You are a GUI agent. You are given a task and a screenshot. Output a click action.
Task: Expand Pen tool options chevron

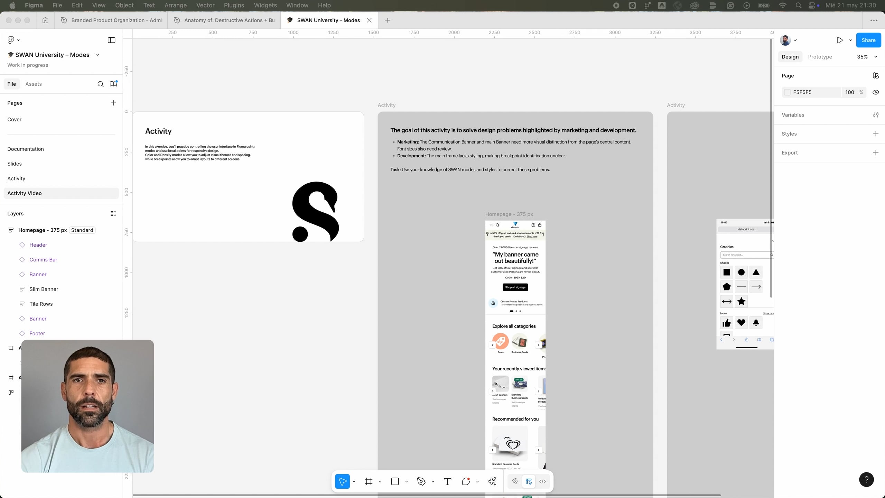click(x=432, y=481)
